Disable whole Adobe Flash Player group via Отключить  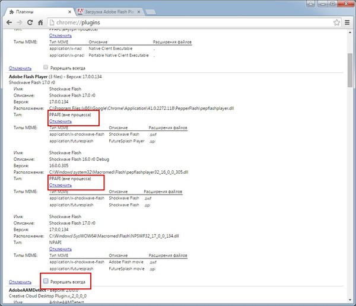pos(20,282)
